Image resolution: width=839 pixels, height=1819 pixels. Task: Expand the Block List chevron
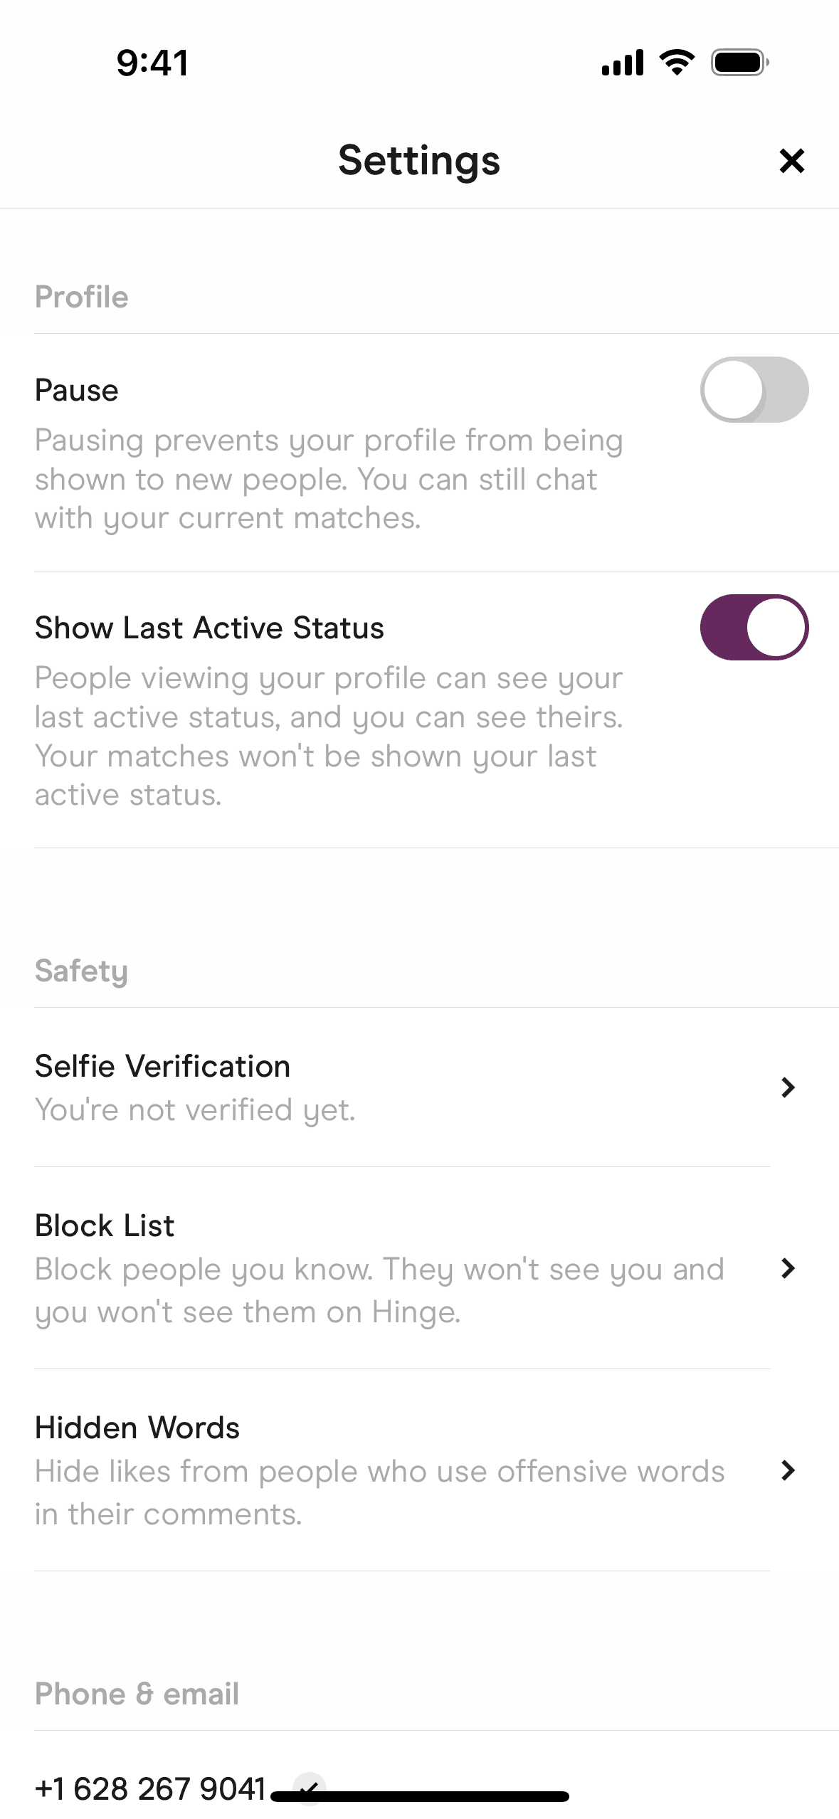[x=787, y=1268]
